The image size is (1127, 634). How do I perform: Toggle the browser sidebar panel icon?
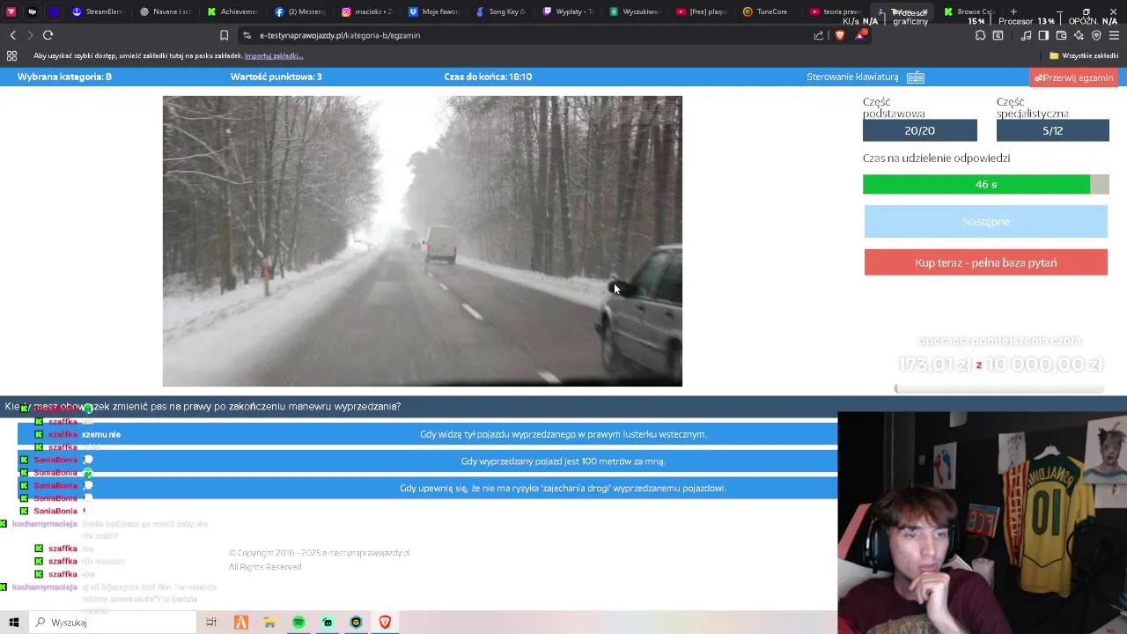pyautogui.click(x=1043, y=35)
